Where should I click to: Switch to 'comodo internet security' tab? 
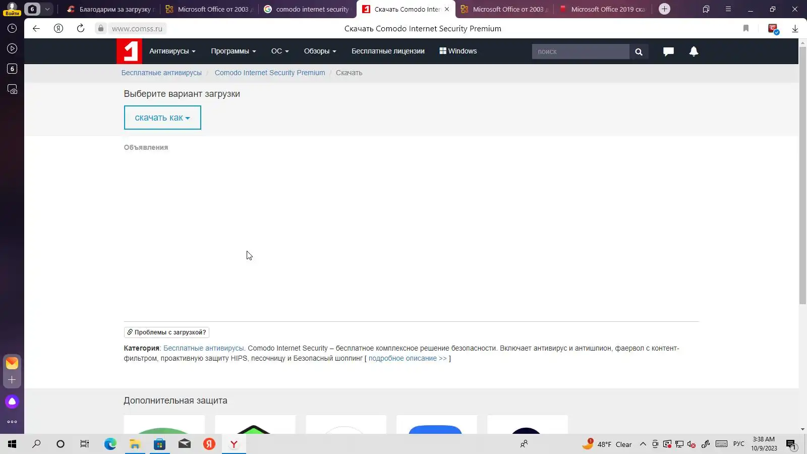(x=307, y=9)
